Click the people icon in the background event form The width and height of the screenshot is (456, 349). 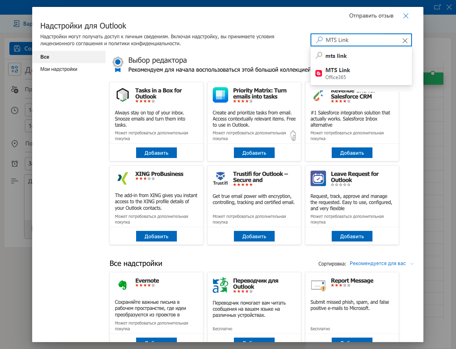pos(15,90)
